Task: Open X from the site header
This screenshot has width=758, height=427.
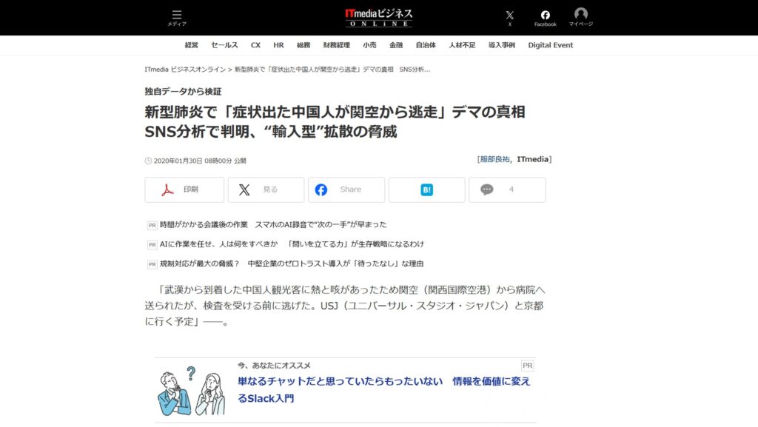Action: click(x=510, y=15)
